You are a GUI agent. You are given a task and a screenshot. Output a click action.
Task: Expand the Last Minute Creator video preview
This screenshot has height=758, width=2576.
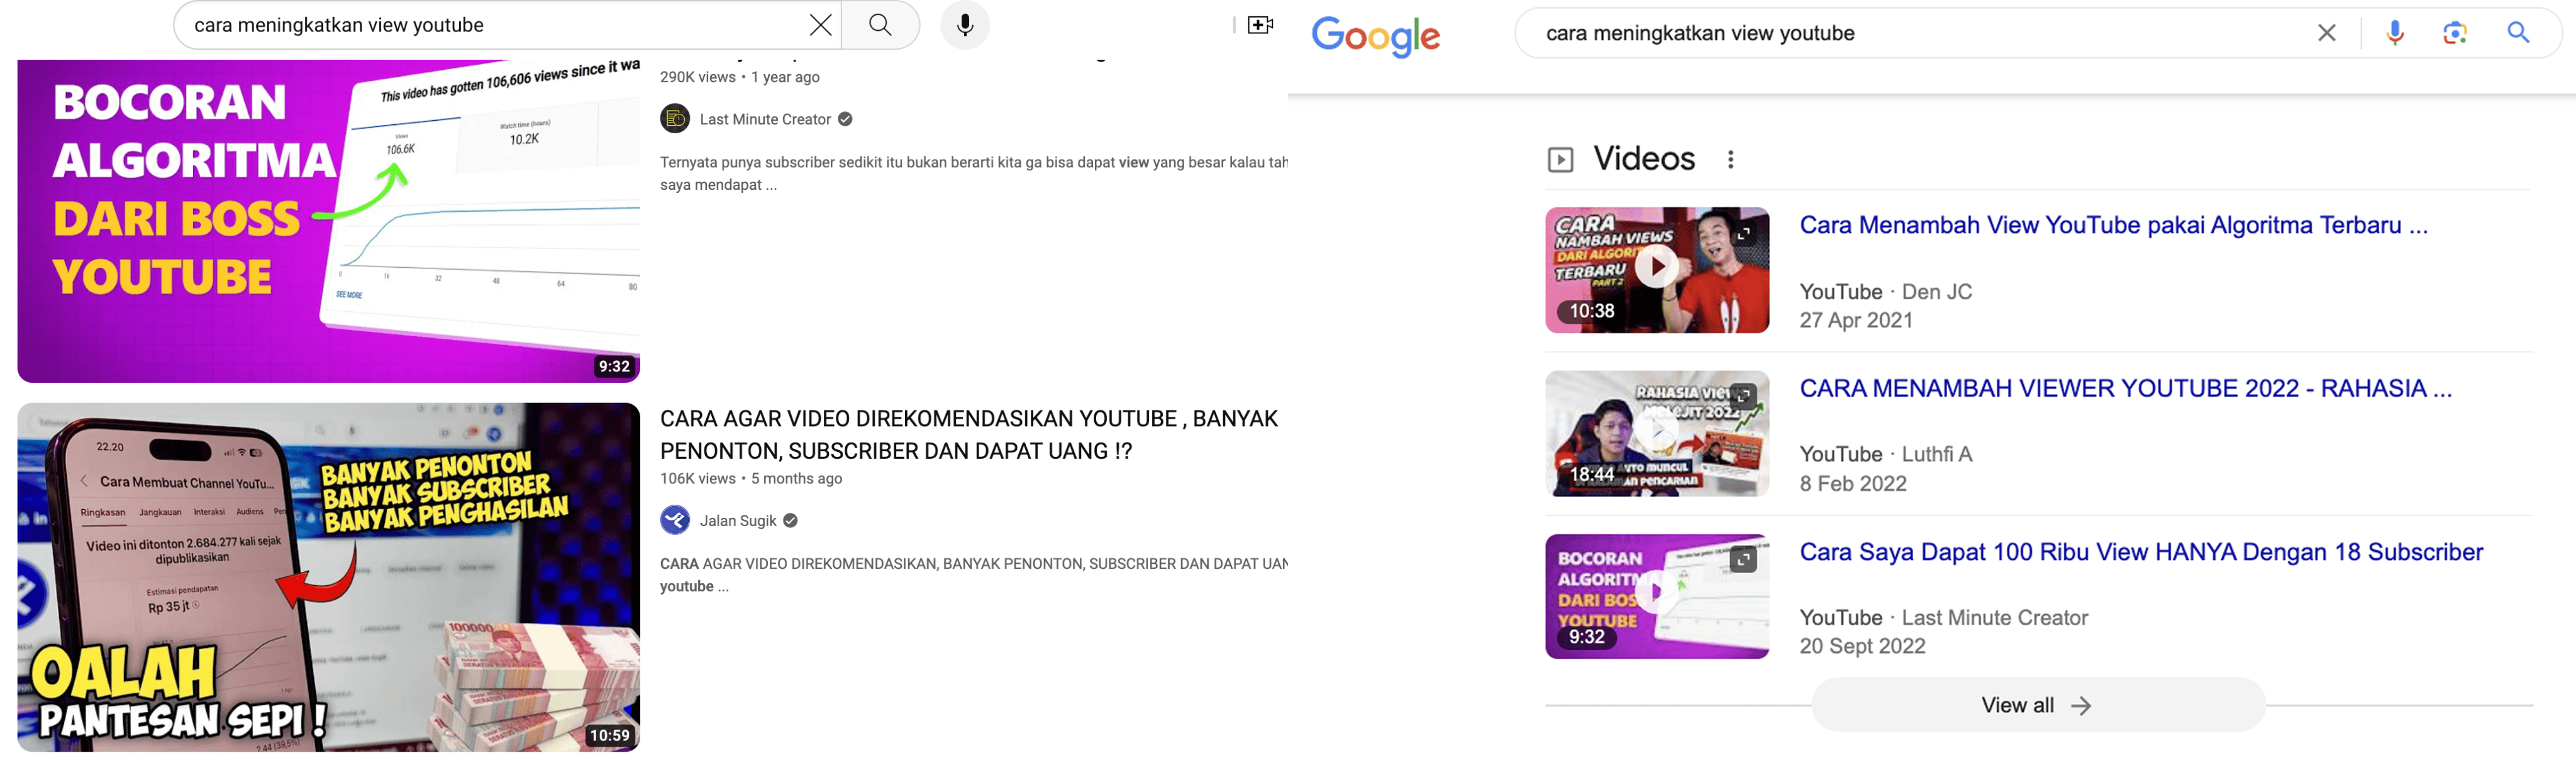pyautogui.click(x=1743, y=560)
